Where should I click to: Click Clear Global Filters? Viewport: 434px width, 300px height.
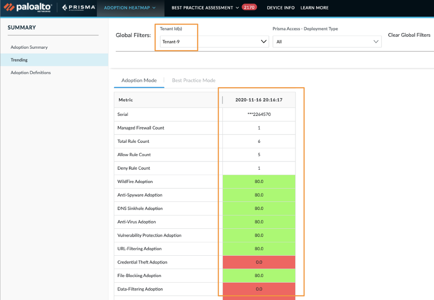point(409,35)
